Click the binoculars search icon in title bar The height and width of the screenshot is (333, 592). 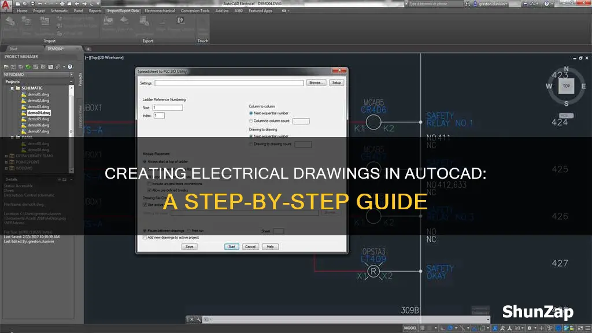pos(467,4)
